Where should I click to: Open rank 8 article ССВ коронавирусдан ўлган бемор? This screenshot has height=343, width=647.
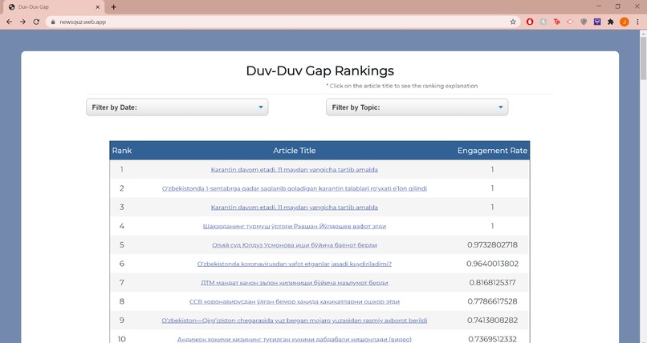[x=295, y=302]
